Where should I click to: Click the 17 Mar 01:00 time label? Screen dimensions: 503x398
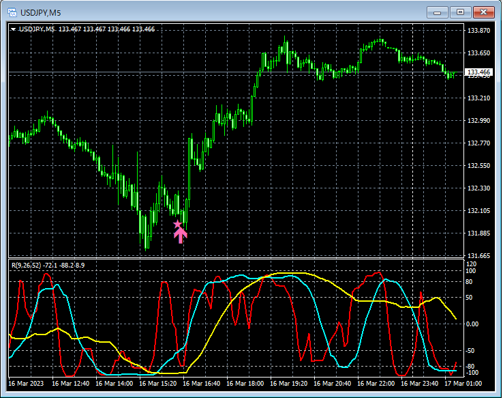tap(463, 384)
